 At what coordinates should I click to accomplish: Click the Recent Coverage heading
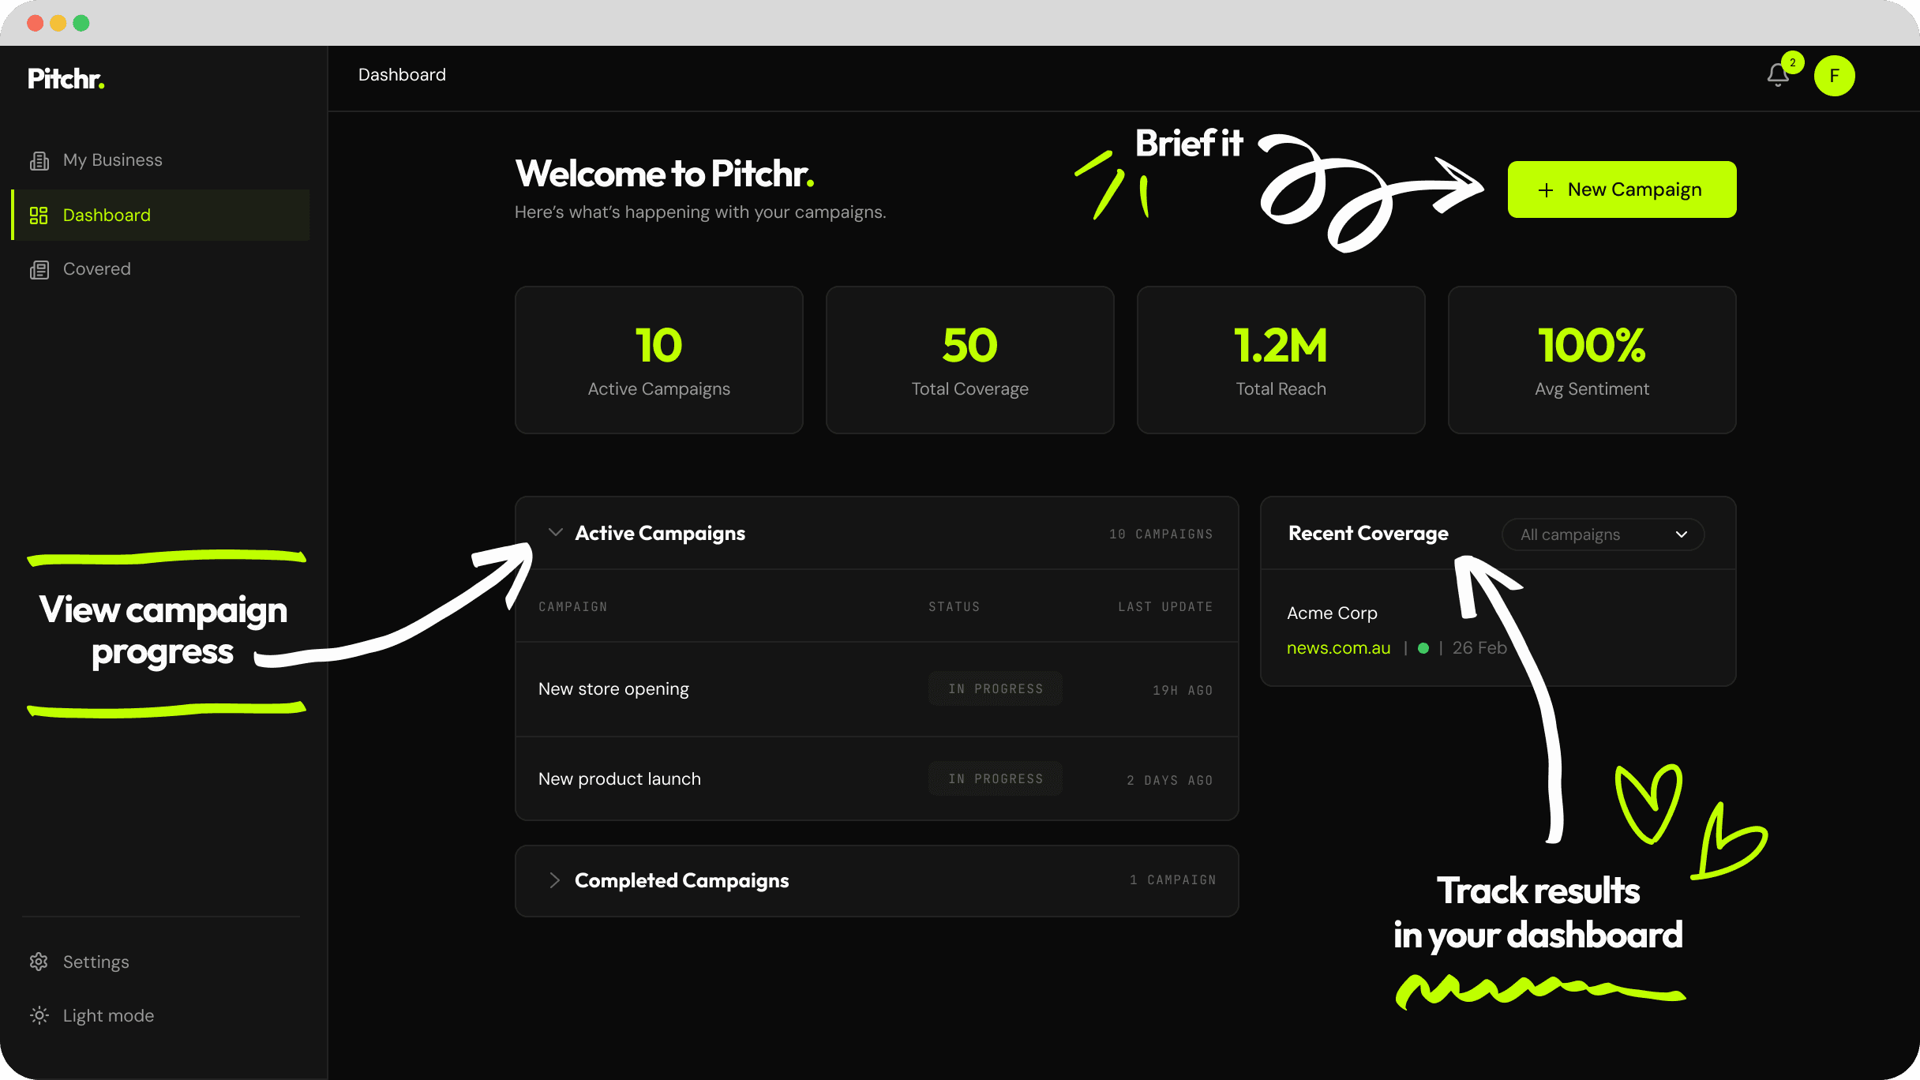pyautogui.click(x=1368, y=534)
